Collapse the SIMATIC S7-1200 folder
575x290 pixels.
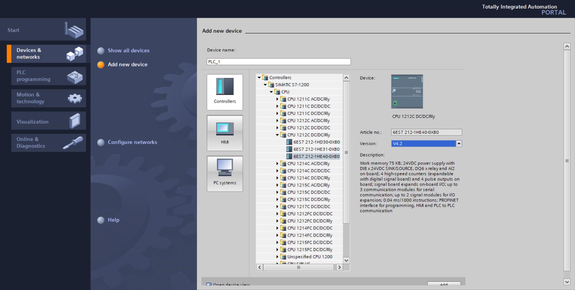click(x=265, y=85)
